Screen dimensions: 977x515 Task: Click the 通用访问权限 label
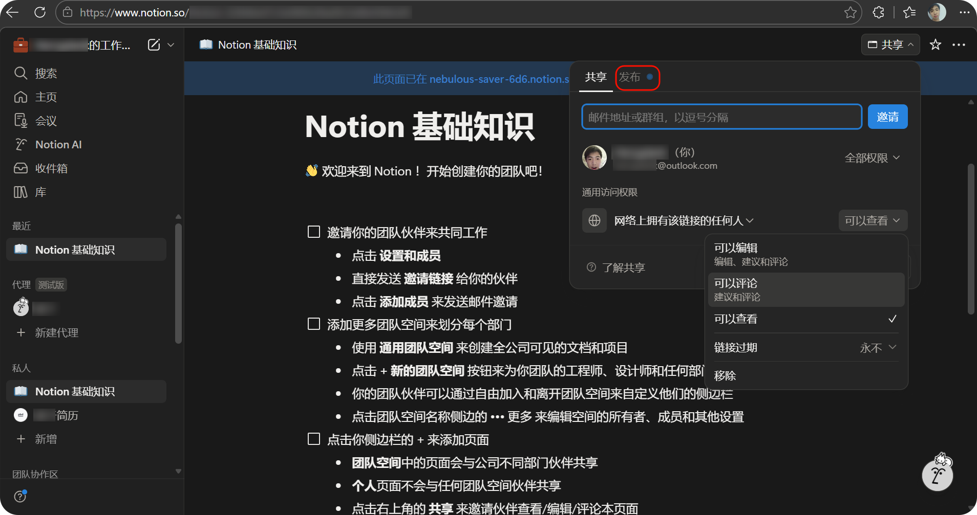tap(610, 192)
